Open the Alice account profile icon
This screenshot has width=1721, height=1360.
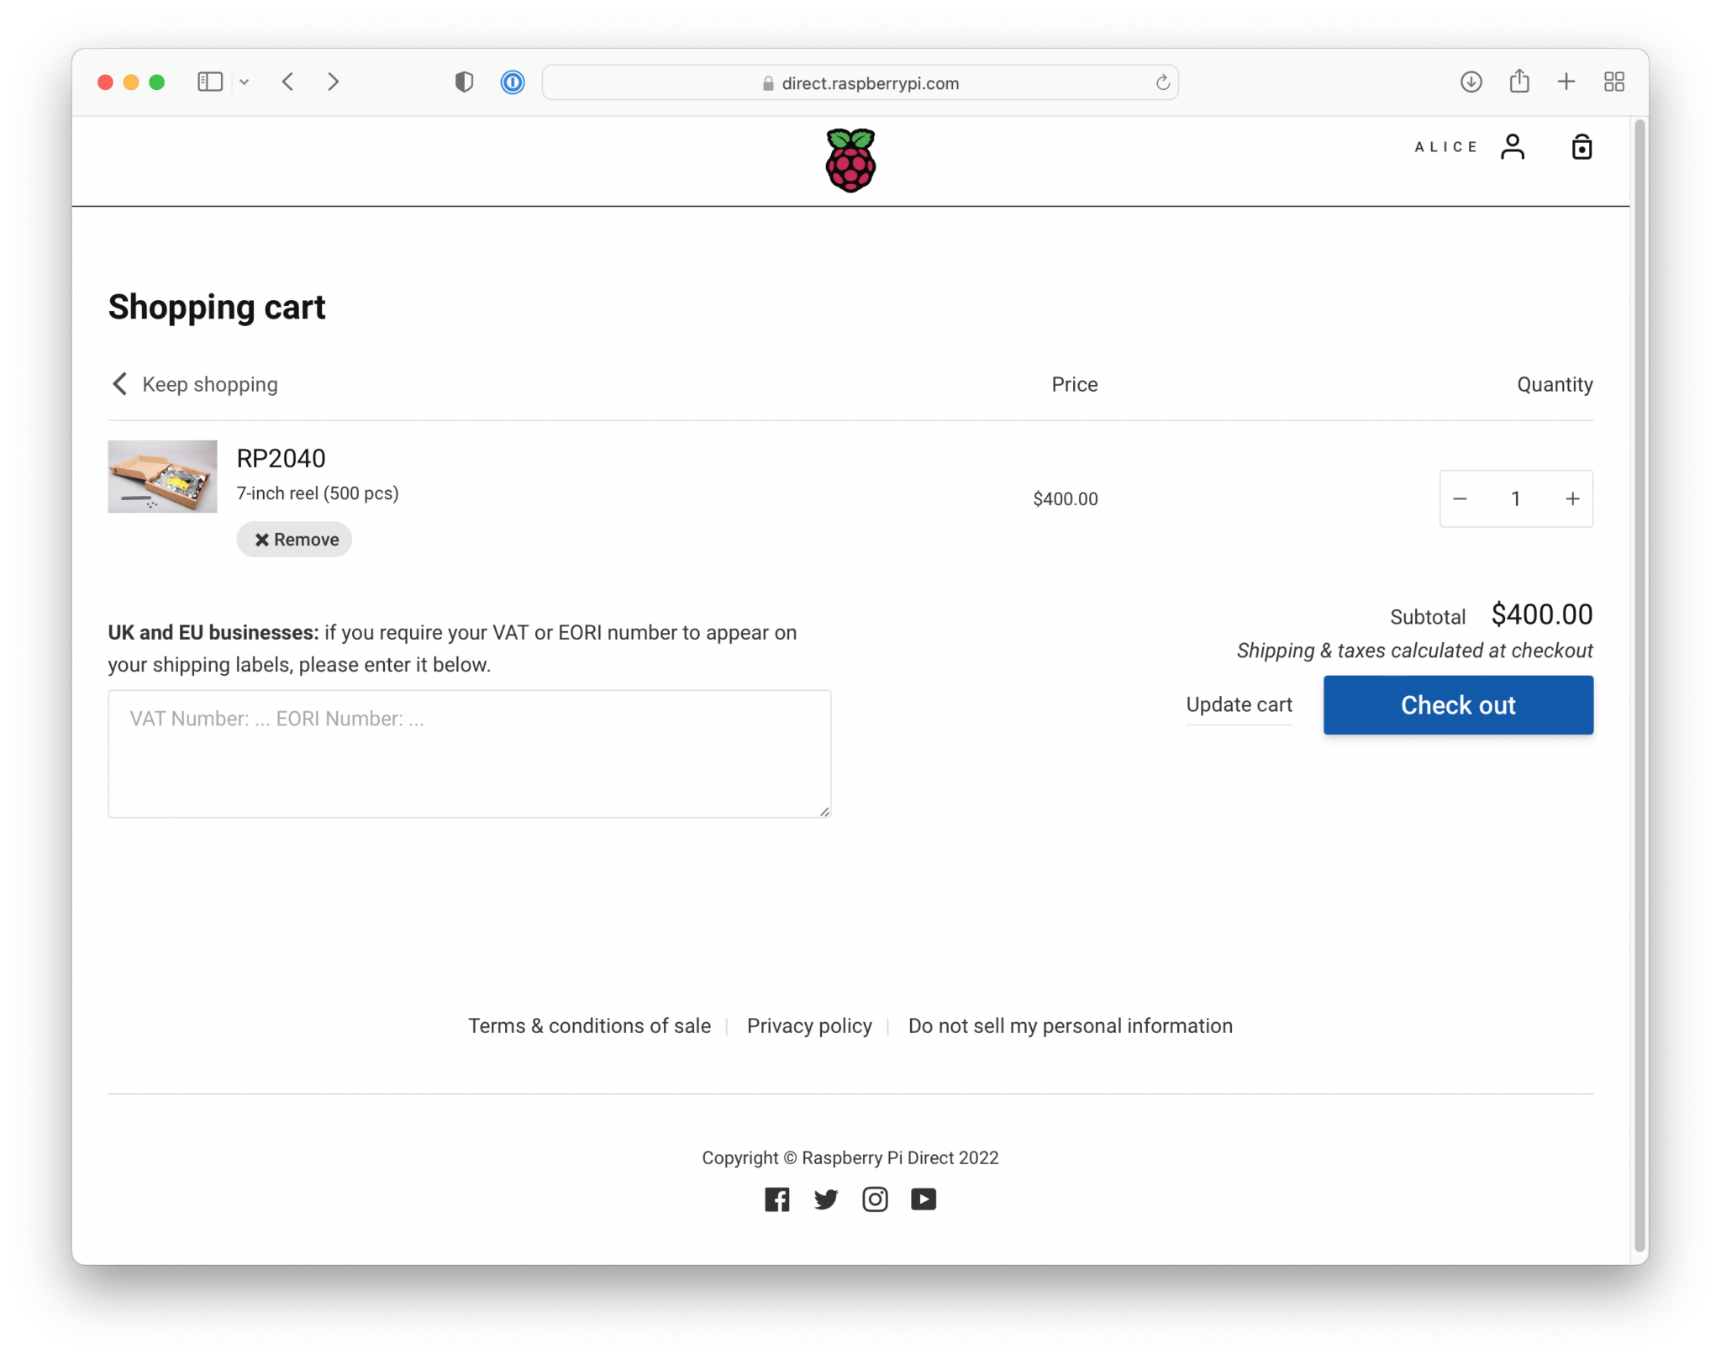[1512, 147]
